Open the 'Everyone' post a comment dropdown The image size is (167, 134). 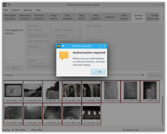click(68, 36)
